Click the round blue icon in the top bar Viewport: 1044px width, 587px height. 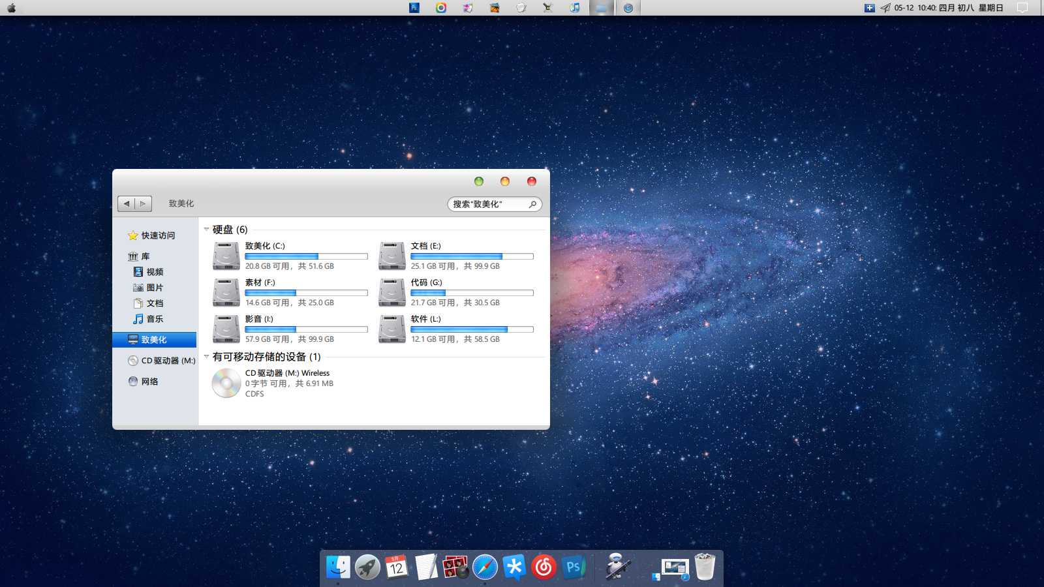(628, 8)
